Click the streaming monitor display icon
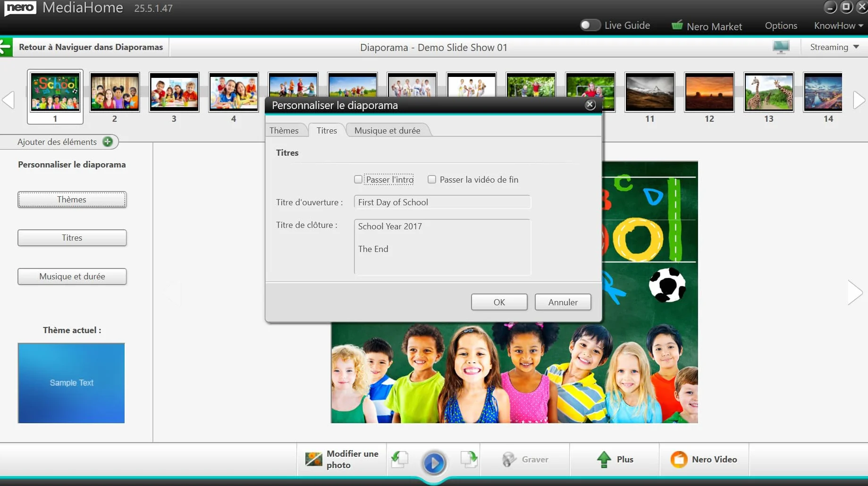 click(x=781, y=47)
